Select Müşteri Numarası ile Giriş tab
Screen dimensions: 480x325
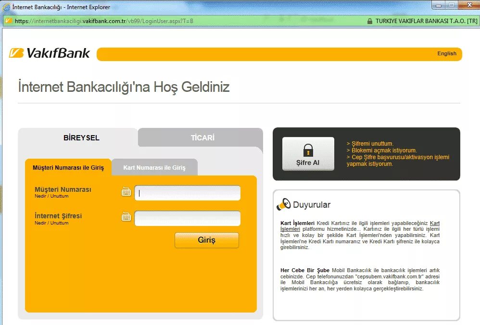coord(68,167)
